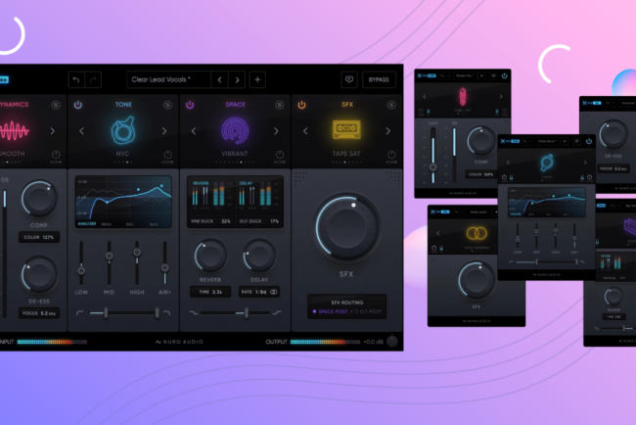The width and height of the screenshot is (636, 425).
Task: Click the purple Vibrant space mode icon
Action: 235,130
